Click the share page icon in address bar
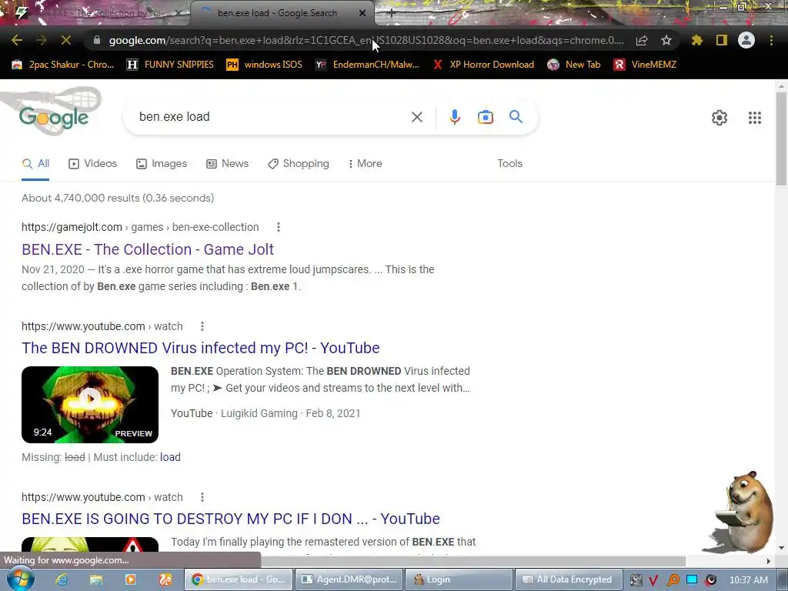788x591 pixels. [x=642, y=40]
